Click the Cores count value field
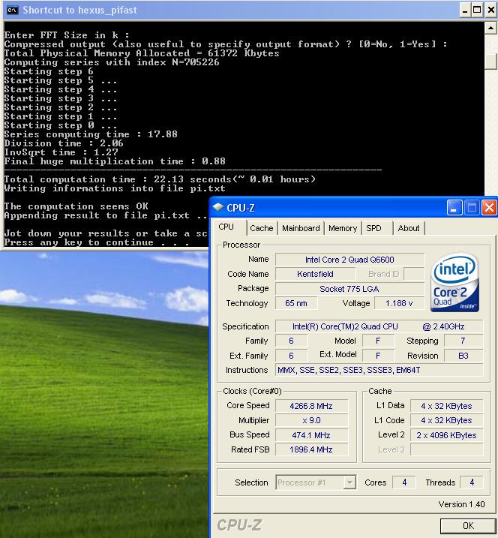Screen dimensions: 498x538 [x=404, y=482]
